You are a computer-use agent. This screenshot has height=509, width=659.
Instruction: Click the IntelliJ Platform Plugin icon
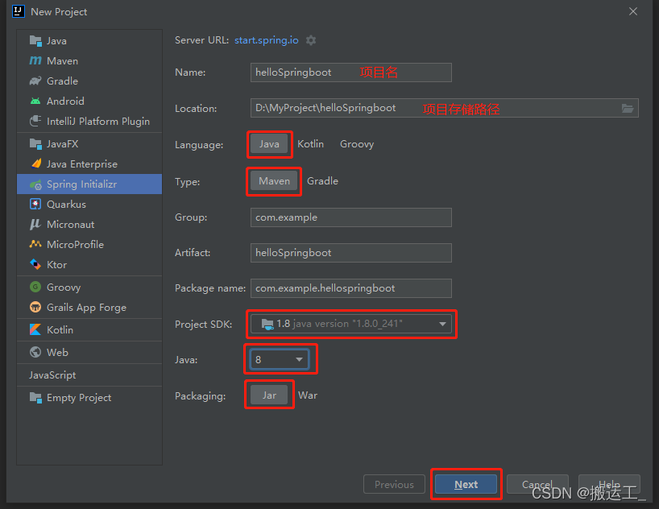tap(35, 121)
